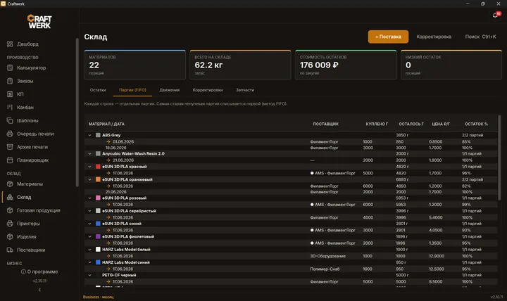Collapse the HARZ Labs Model белый group
Viewport: 507px width, 301px height.
coord(90,250)
